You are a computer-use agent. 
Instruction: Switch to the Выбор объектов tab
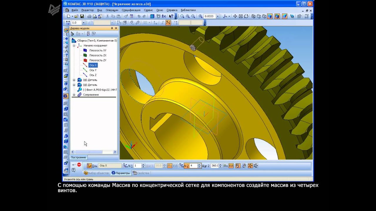(x=96, y=173)
